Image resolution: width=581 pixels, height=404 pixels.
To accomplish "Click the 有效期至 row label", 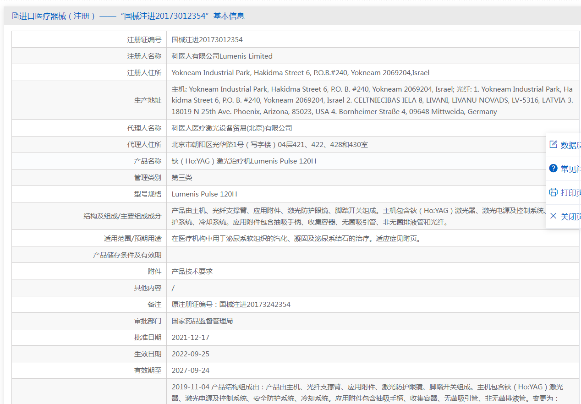I will pos(148,371).
